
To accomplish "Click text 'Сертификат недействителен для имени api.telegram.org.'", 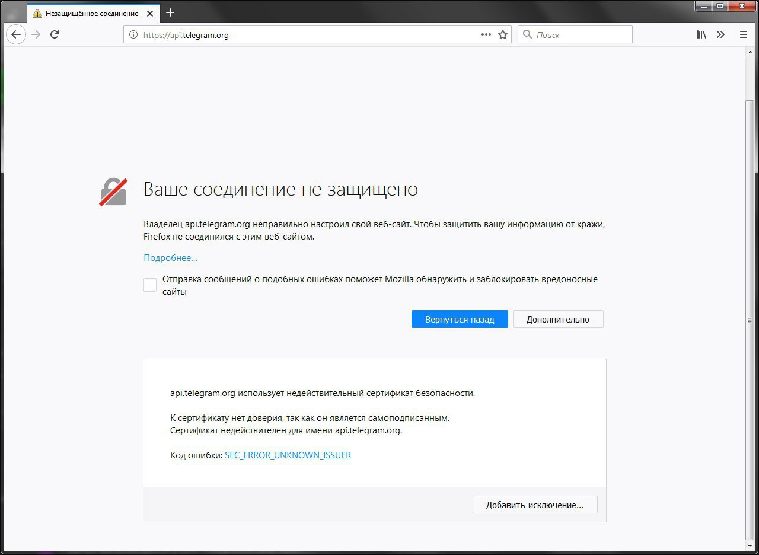I will pyautogui.click(x=286, y=430).
